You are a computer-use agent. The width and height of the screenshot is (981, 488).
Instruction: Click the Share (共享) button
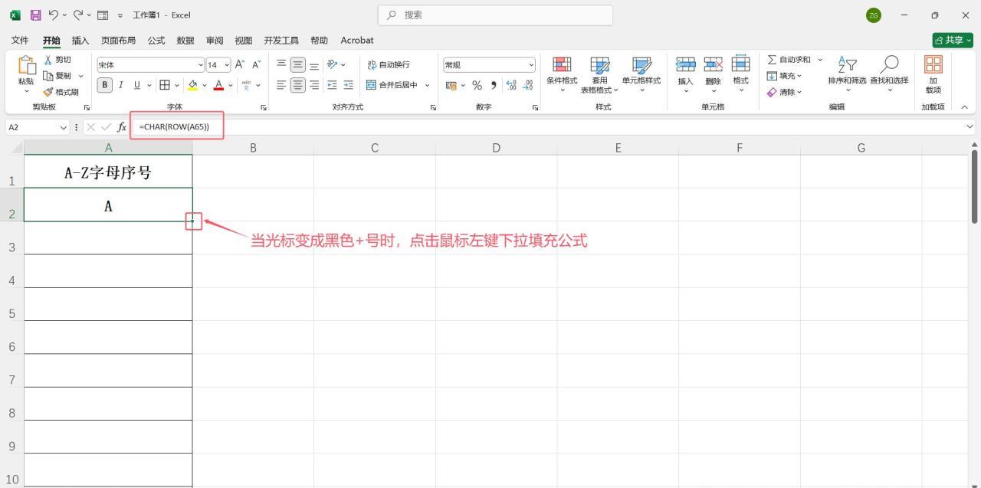click(x=953, y=40)
